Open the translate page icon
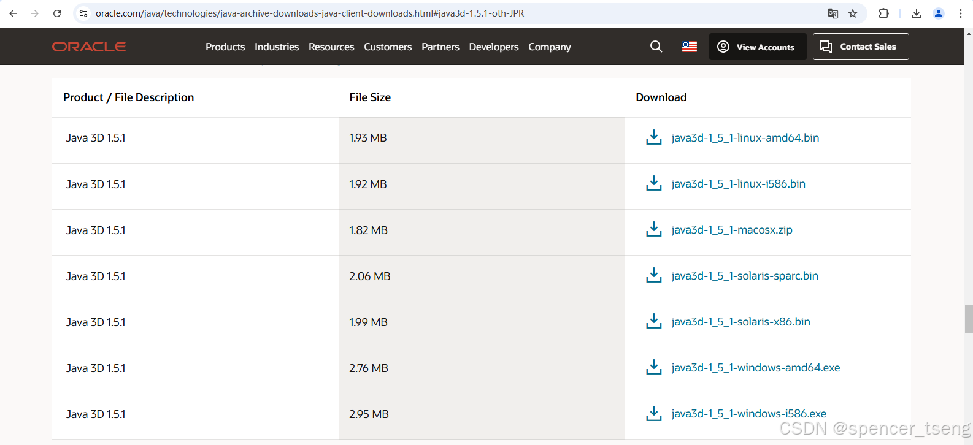973x445 pixels. tap(833, 13)
